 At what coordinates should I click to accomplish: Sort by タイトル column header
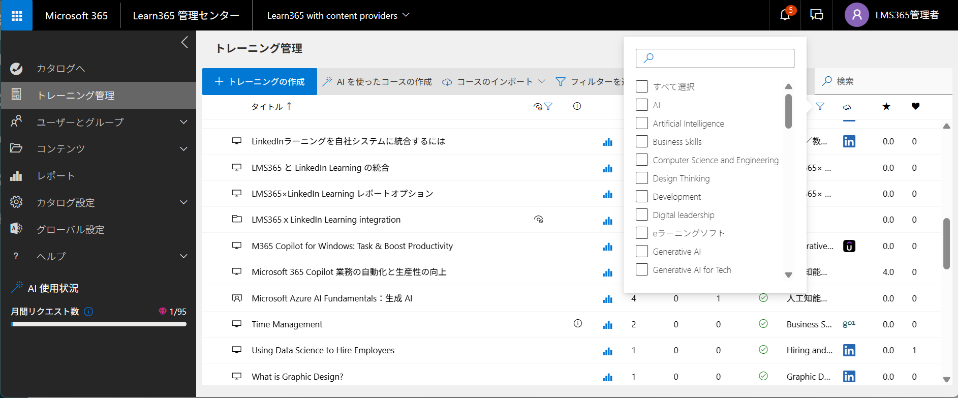coord(271,106)
